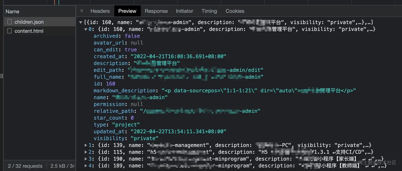Select the Preview tab

point(127,11)
